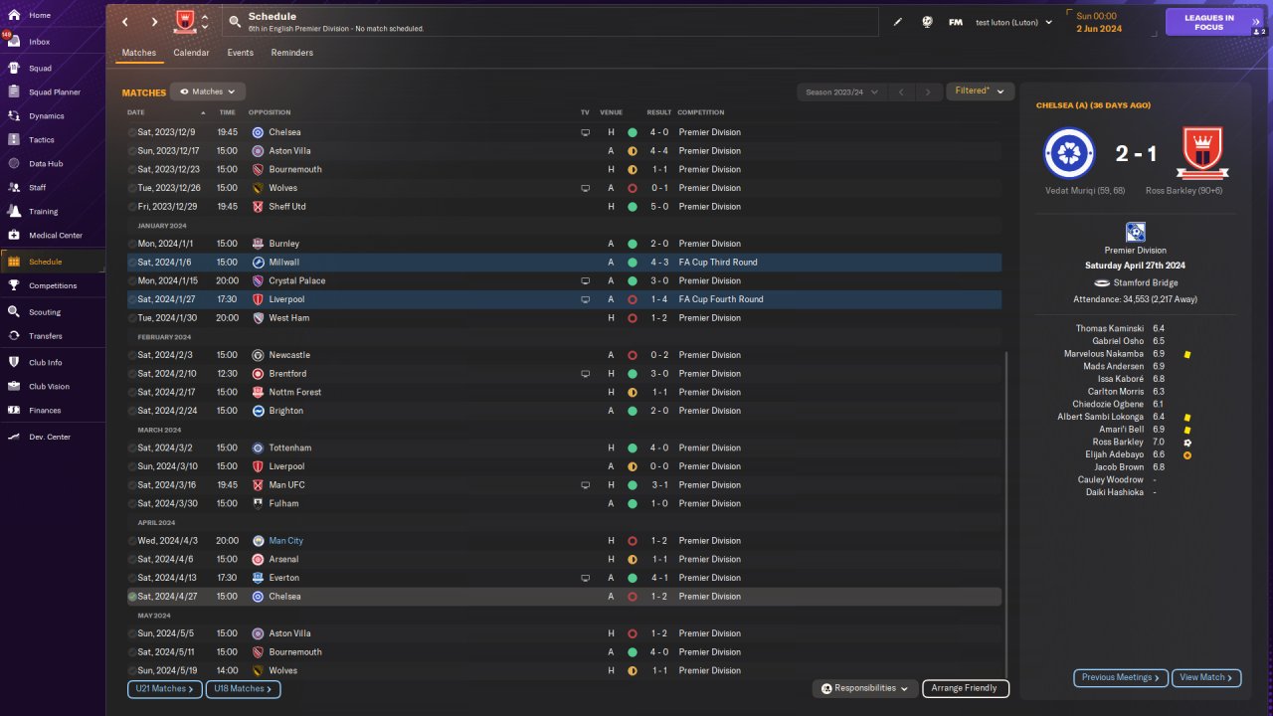Sort matches by the COMPETITION column header
This screenshot has width=1273, height=716.
tap(701, 112)
